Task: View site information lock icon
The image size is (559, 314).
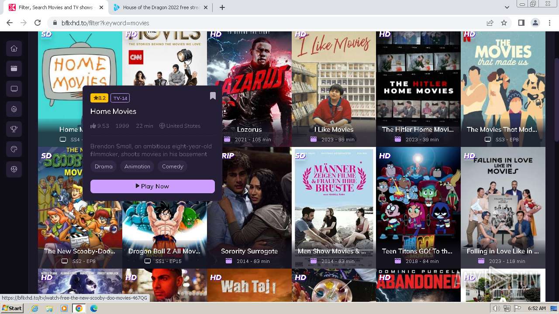Action: (55, 23)
